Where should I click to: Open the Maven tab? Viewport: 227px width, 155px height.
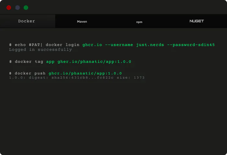(x=82, y=22)
